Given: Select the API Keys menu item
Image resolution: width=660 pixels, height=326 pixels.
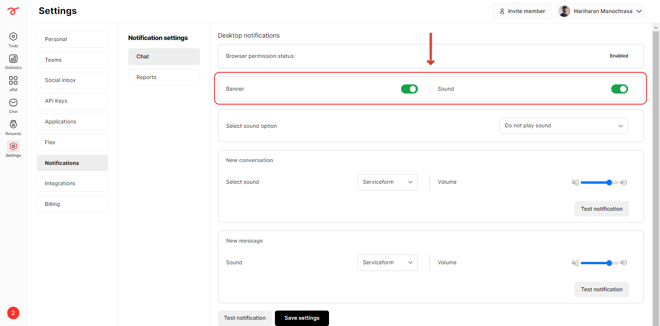Looking at the screenshot, I should (x=72, y=101).
